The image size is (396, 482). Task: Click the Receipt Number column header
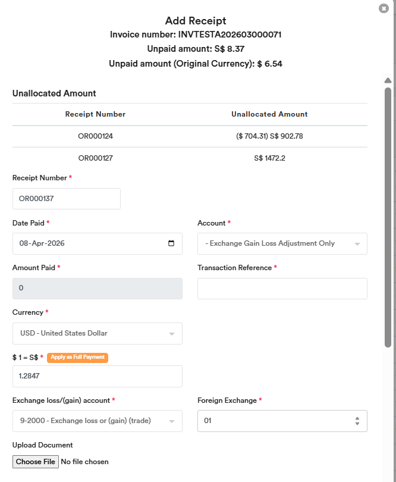95,114
